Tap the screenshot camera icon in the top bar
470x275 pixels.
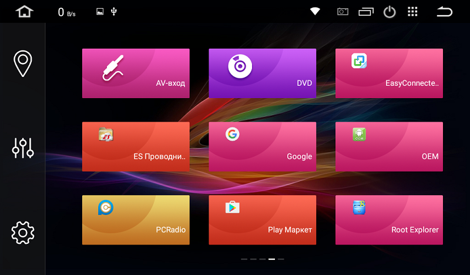[343, 12]
